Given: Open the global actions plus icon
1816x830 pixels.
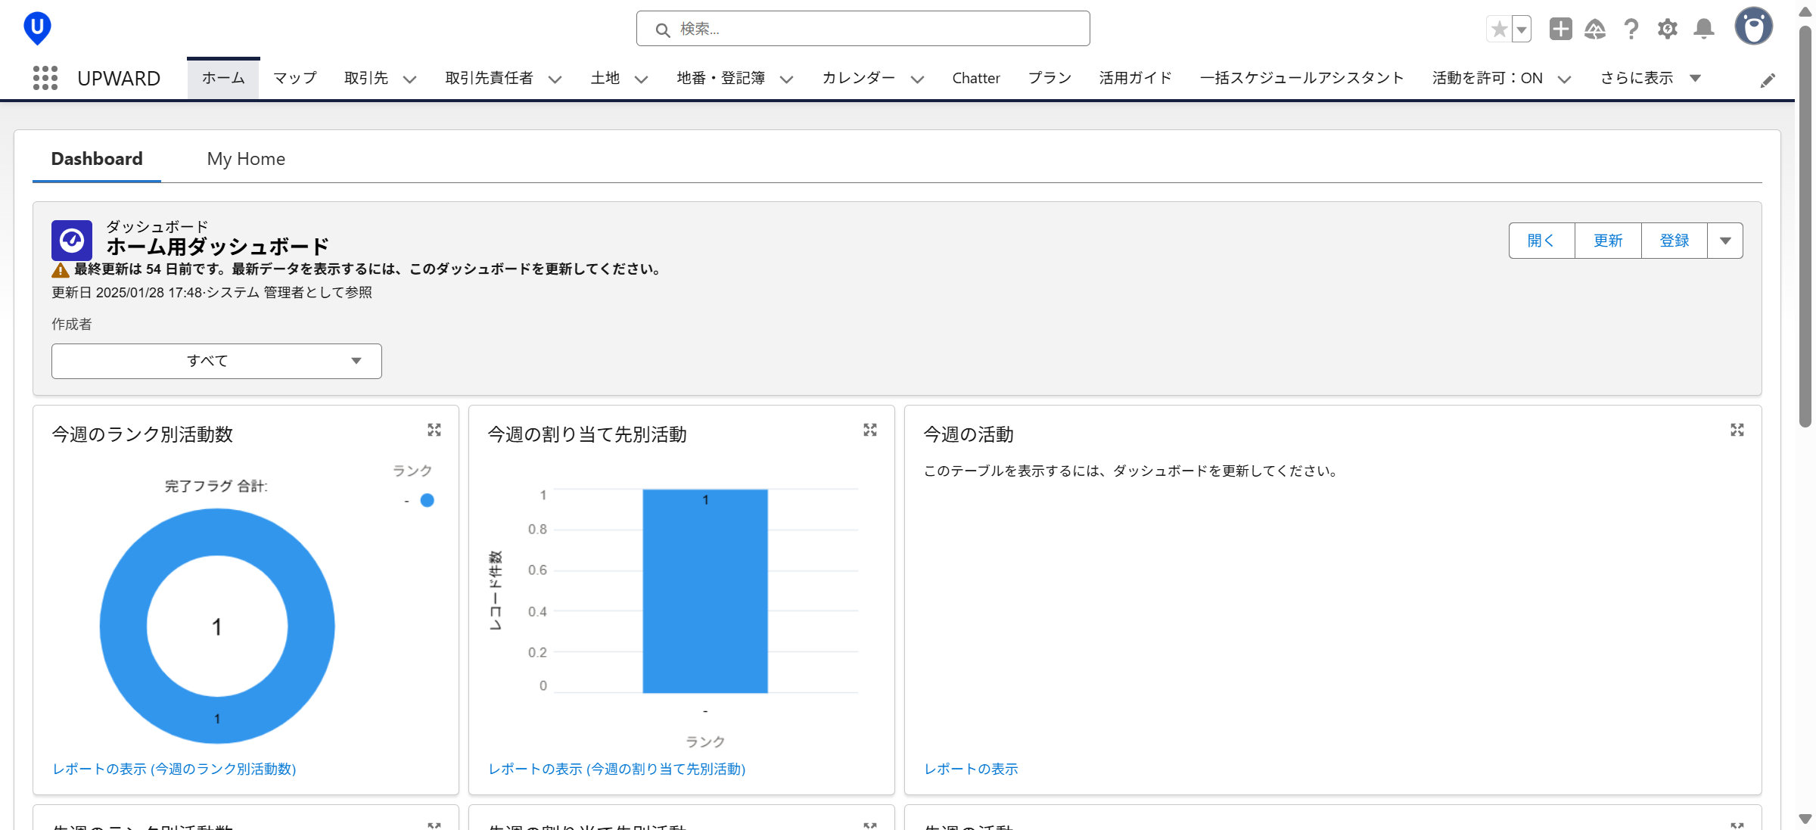Looking at the screenshot, I should point(1560,30).
